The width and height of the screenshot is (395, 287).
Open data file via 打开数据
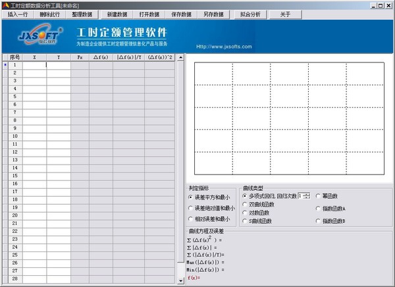(149, 14)
